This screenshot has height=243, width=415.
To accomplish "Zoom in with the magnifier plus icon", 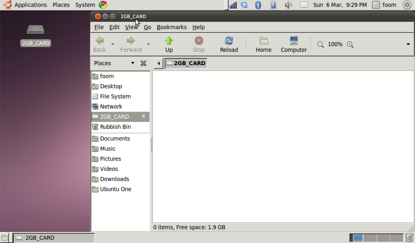I will 350,44.
